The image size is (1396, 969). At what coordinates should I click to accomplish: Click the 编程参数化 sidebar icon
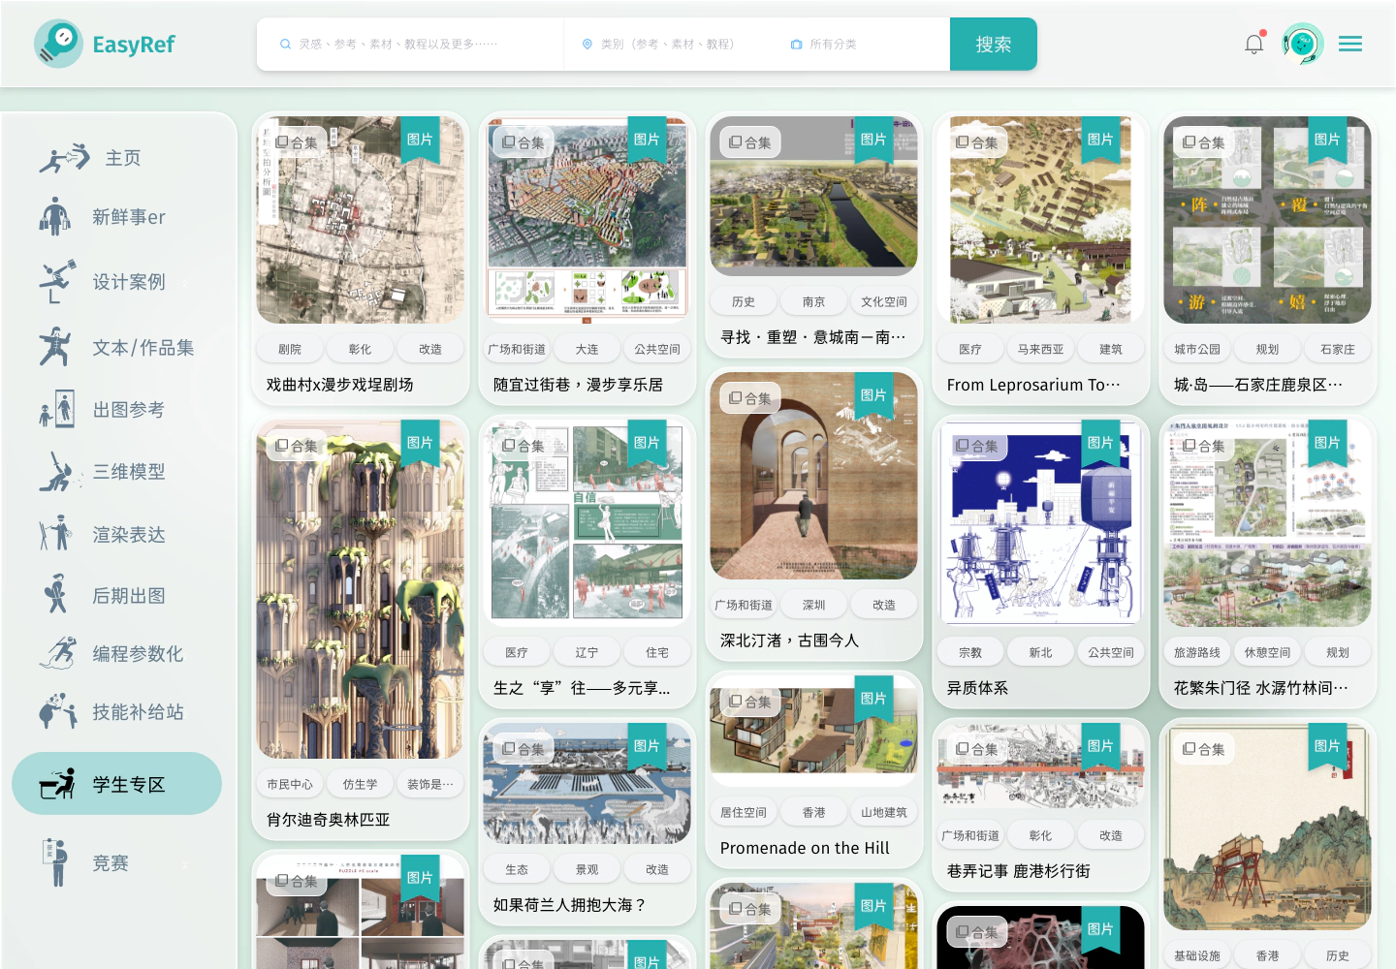tap(58, 654)
